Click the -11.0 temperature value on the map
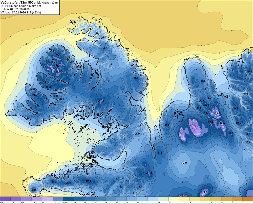This screenshot has width=253, height=204. tap(101, 101)
